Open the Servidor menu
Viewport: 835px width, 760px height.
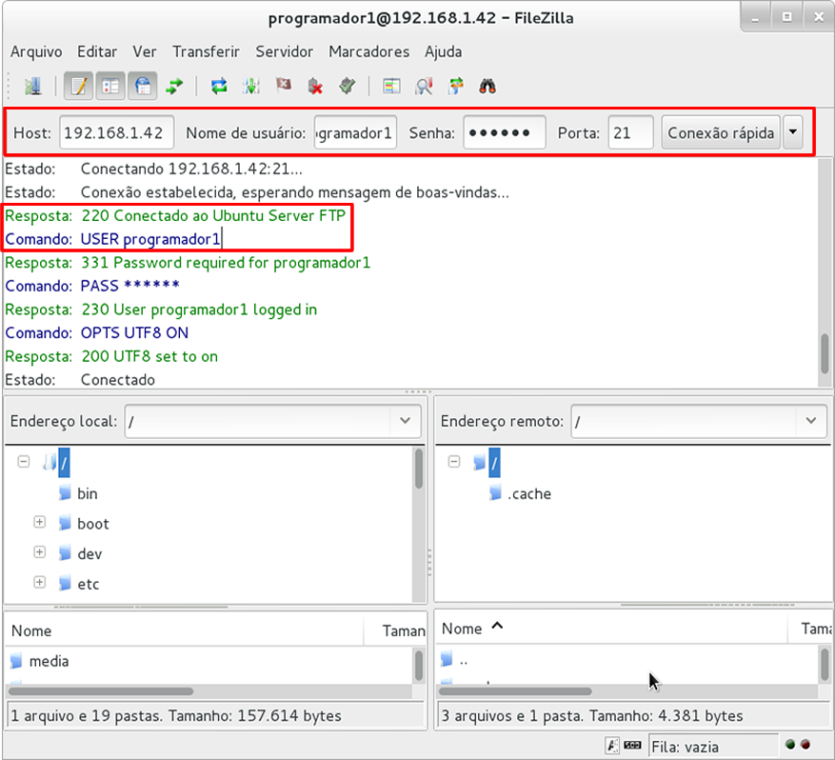coord(285,51)
